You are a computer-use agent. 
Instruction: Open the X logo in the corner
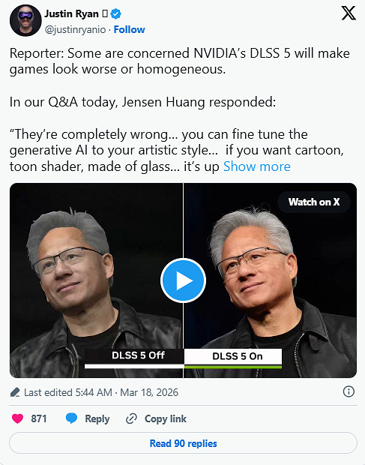349,13
